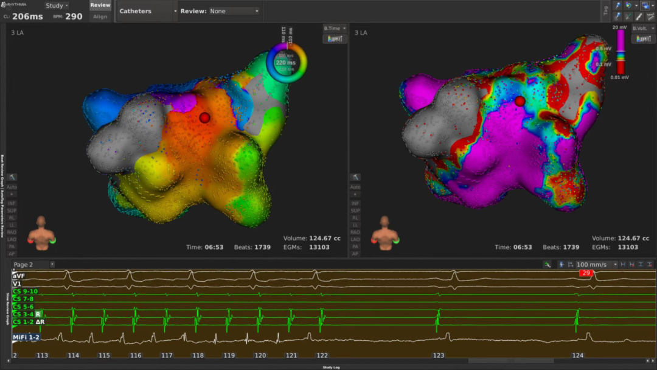657x370 pixels.
Task: Click the pin tag tool icon
Action: pyautogui.click(x=619, y=5)
